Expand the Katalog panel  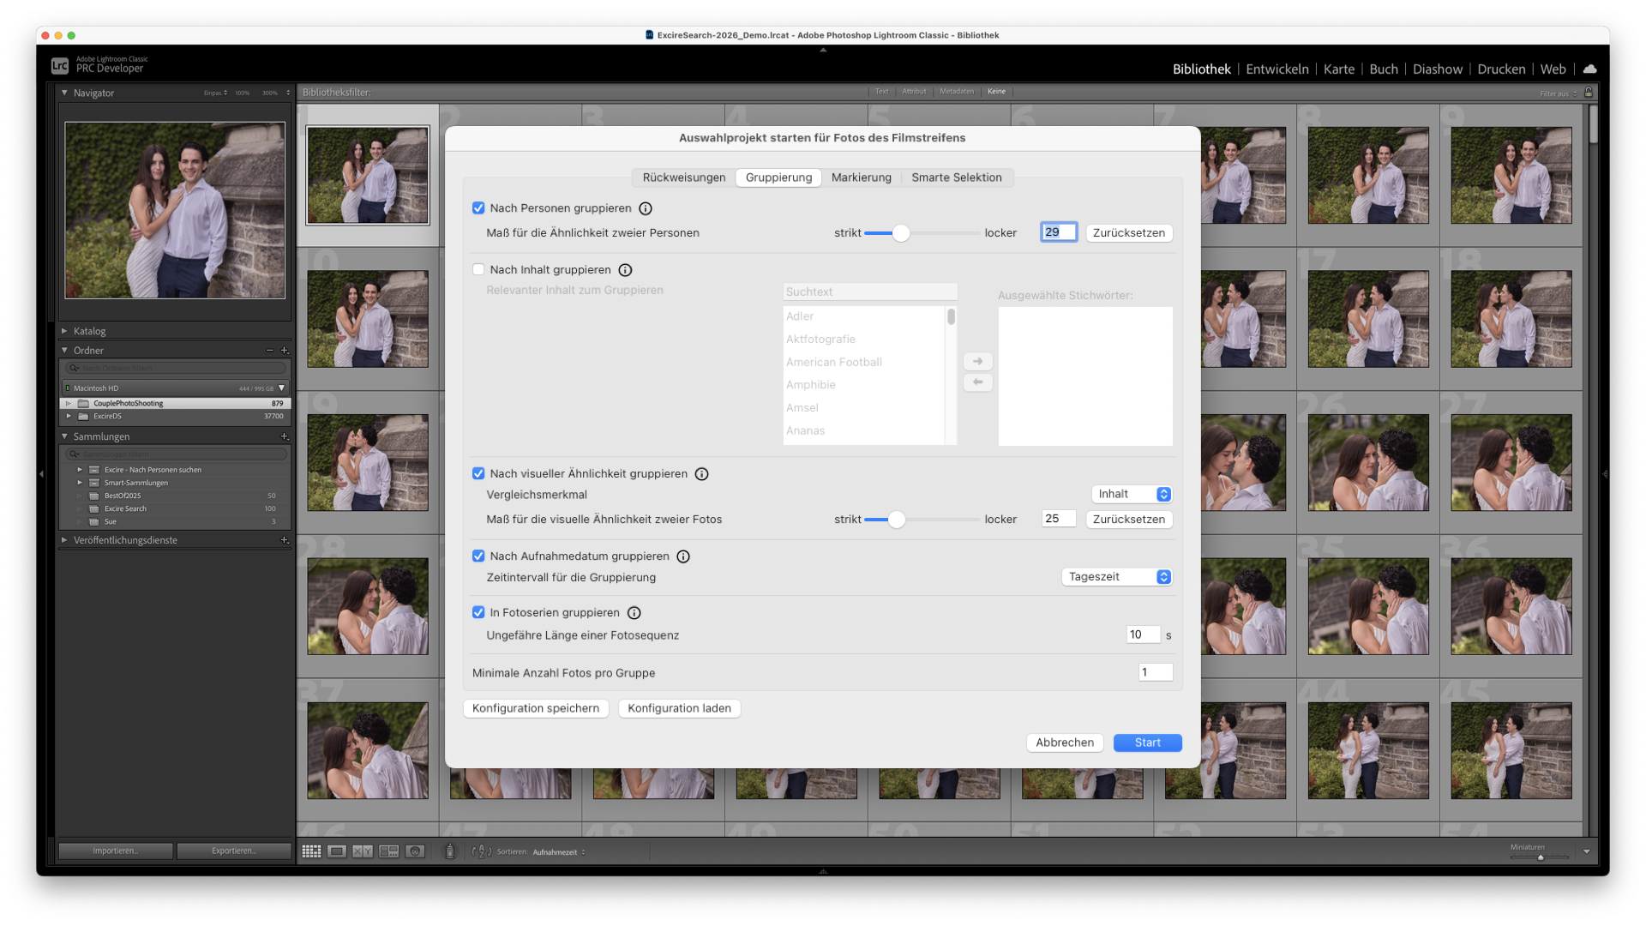pyautogui.click(x=64, y=331)
